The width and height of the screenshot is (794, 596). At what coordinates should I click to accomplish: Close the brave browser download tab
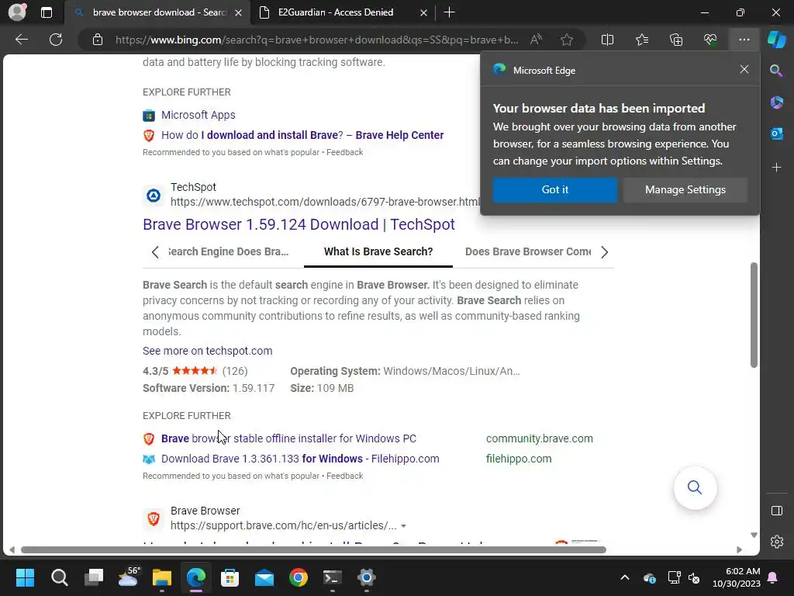[238, 12]
